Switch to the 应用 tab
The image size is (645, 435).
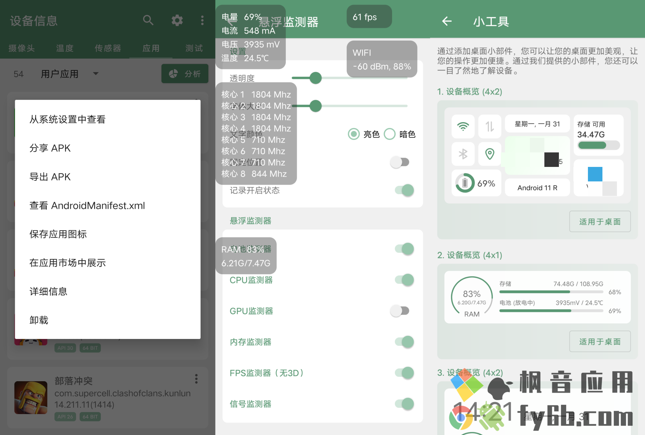[x=151, y=48]
